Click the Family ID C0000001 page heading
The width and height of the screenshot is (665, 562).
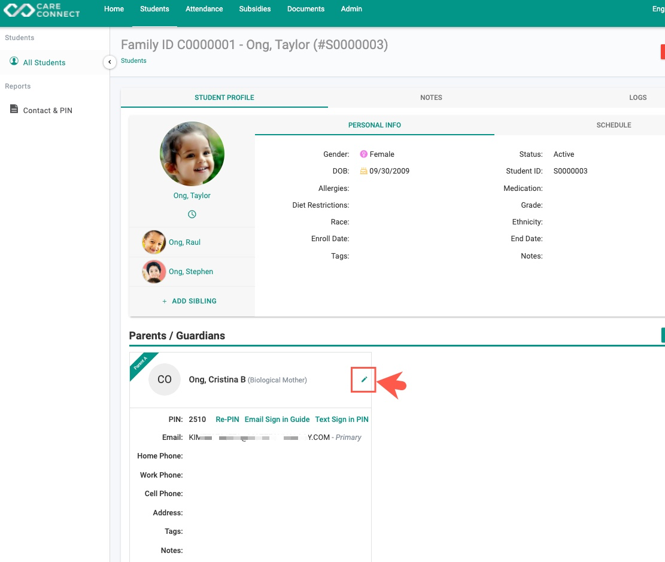tap(254, 44)
